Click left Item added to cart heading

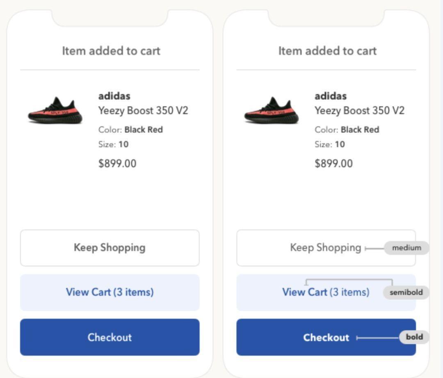coord(111,51)
